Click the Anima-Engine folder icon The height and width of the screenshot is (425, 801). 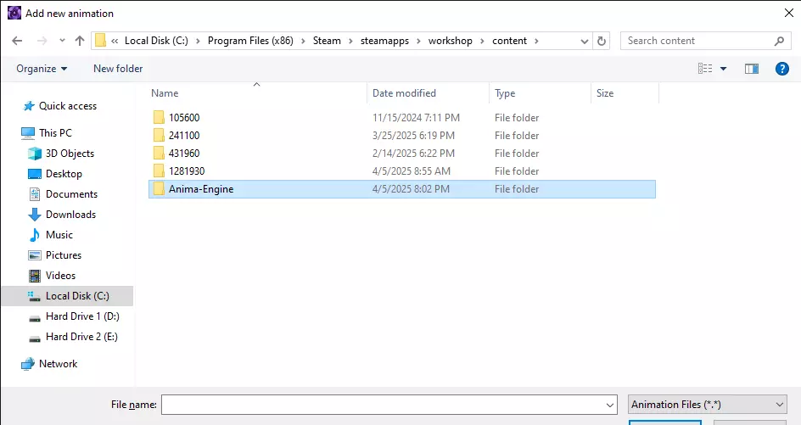click(x=159, y=189)
